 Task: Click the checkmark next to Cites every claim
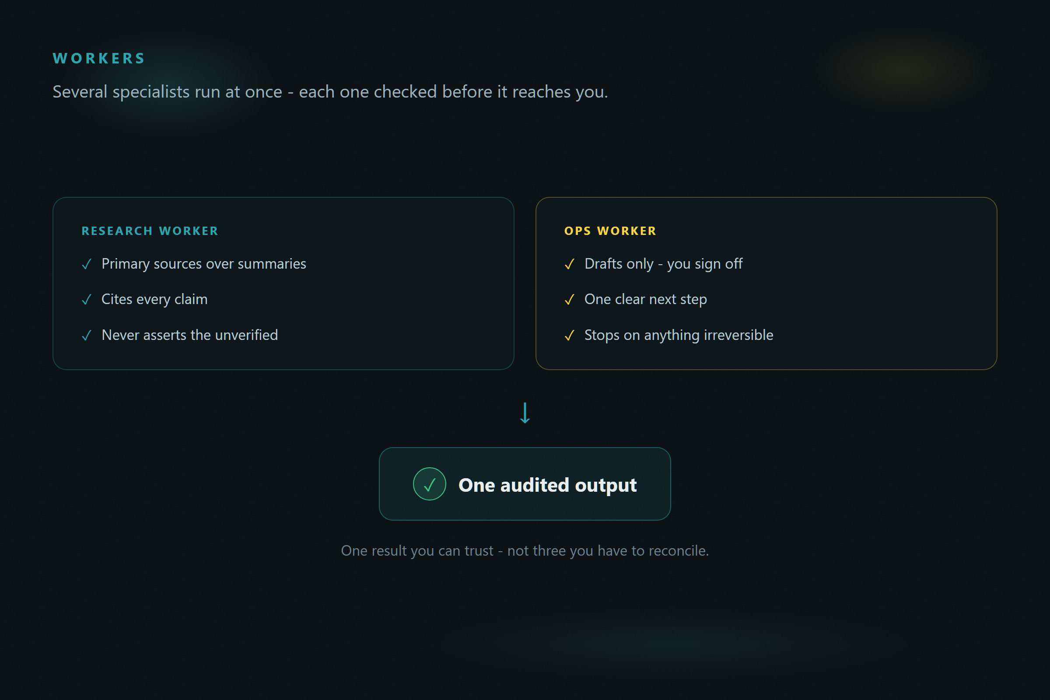click(x=87, y=300)
